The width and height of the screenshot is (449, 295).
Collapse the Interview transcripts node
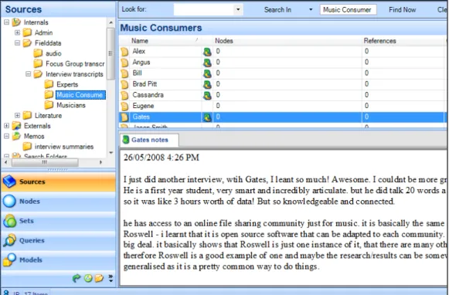pyautogui.click(x=28, y=74)
